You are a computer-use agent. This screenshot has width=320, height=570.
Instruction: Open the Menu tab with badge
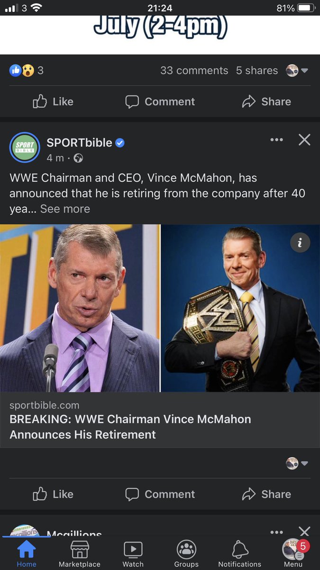click(x=293, y=554)
